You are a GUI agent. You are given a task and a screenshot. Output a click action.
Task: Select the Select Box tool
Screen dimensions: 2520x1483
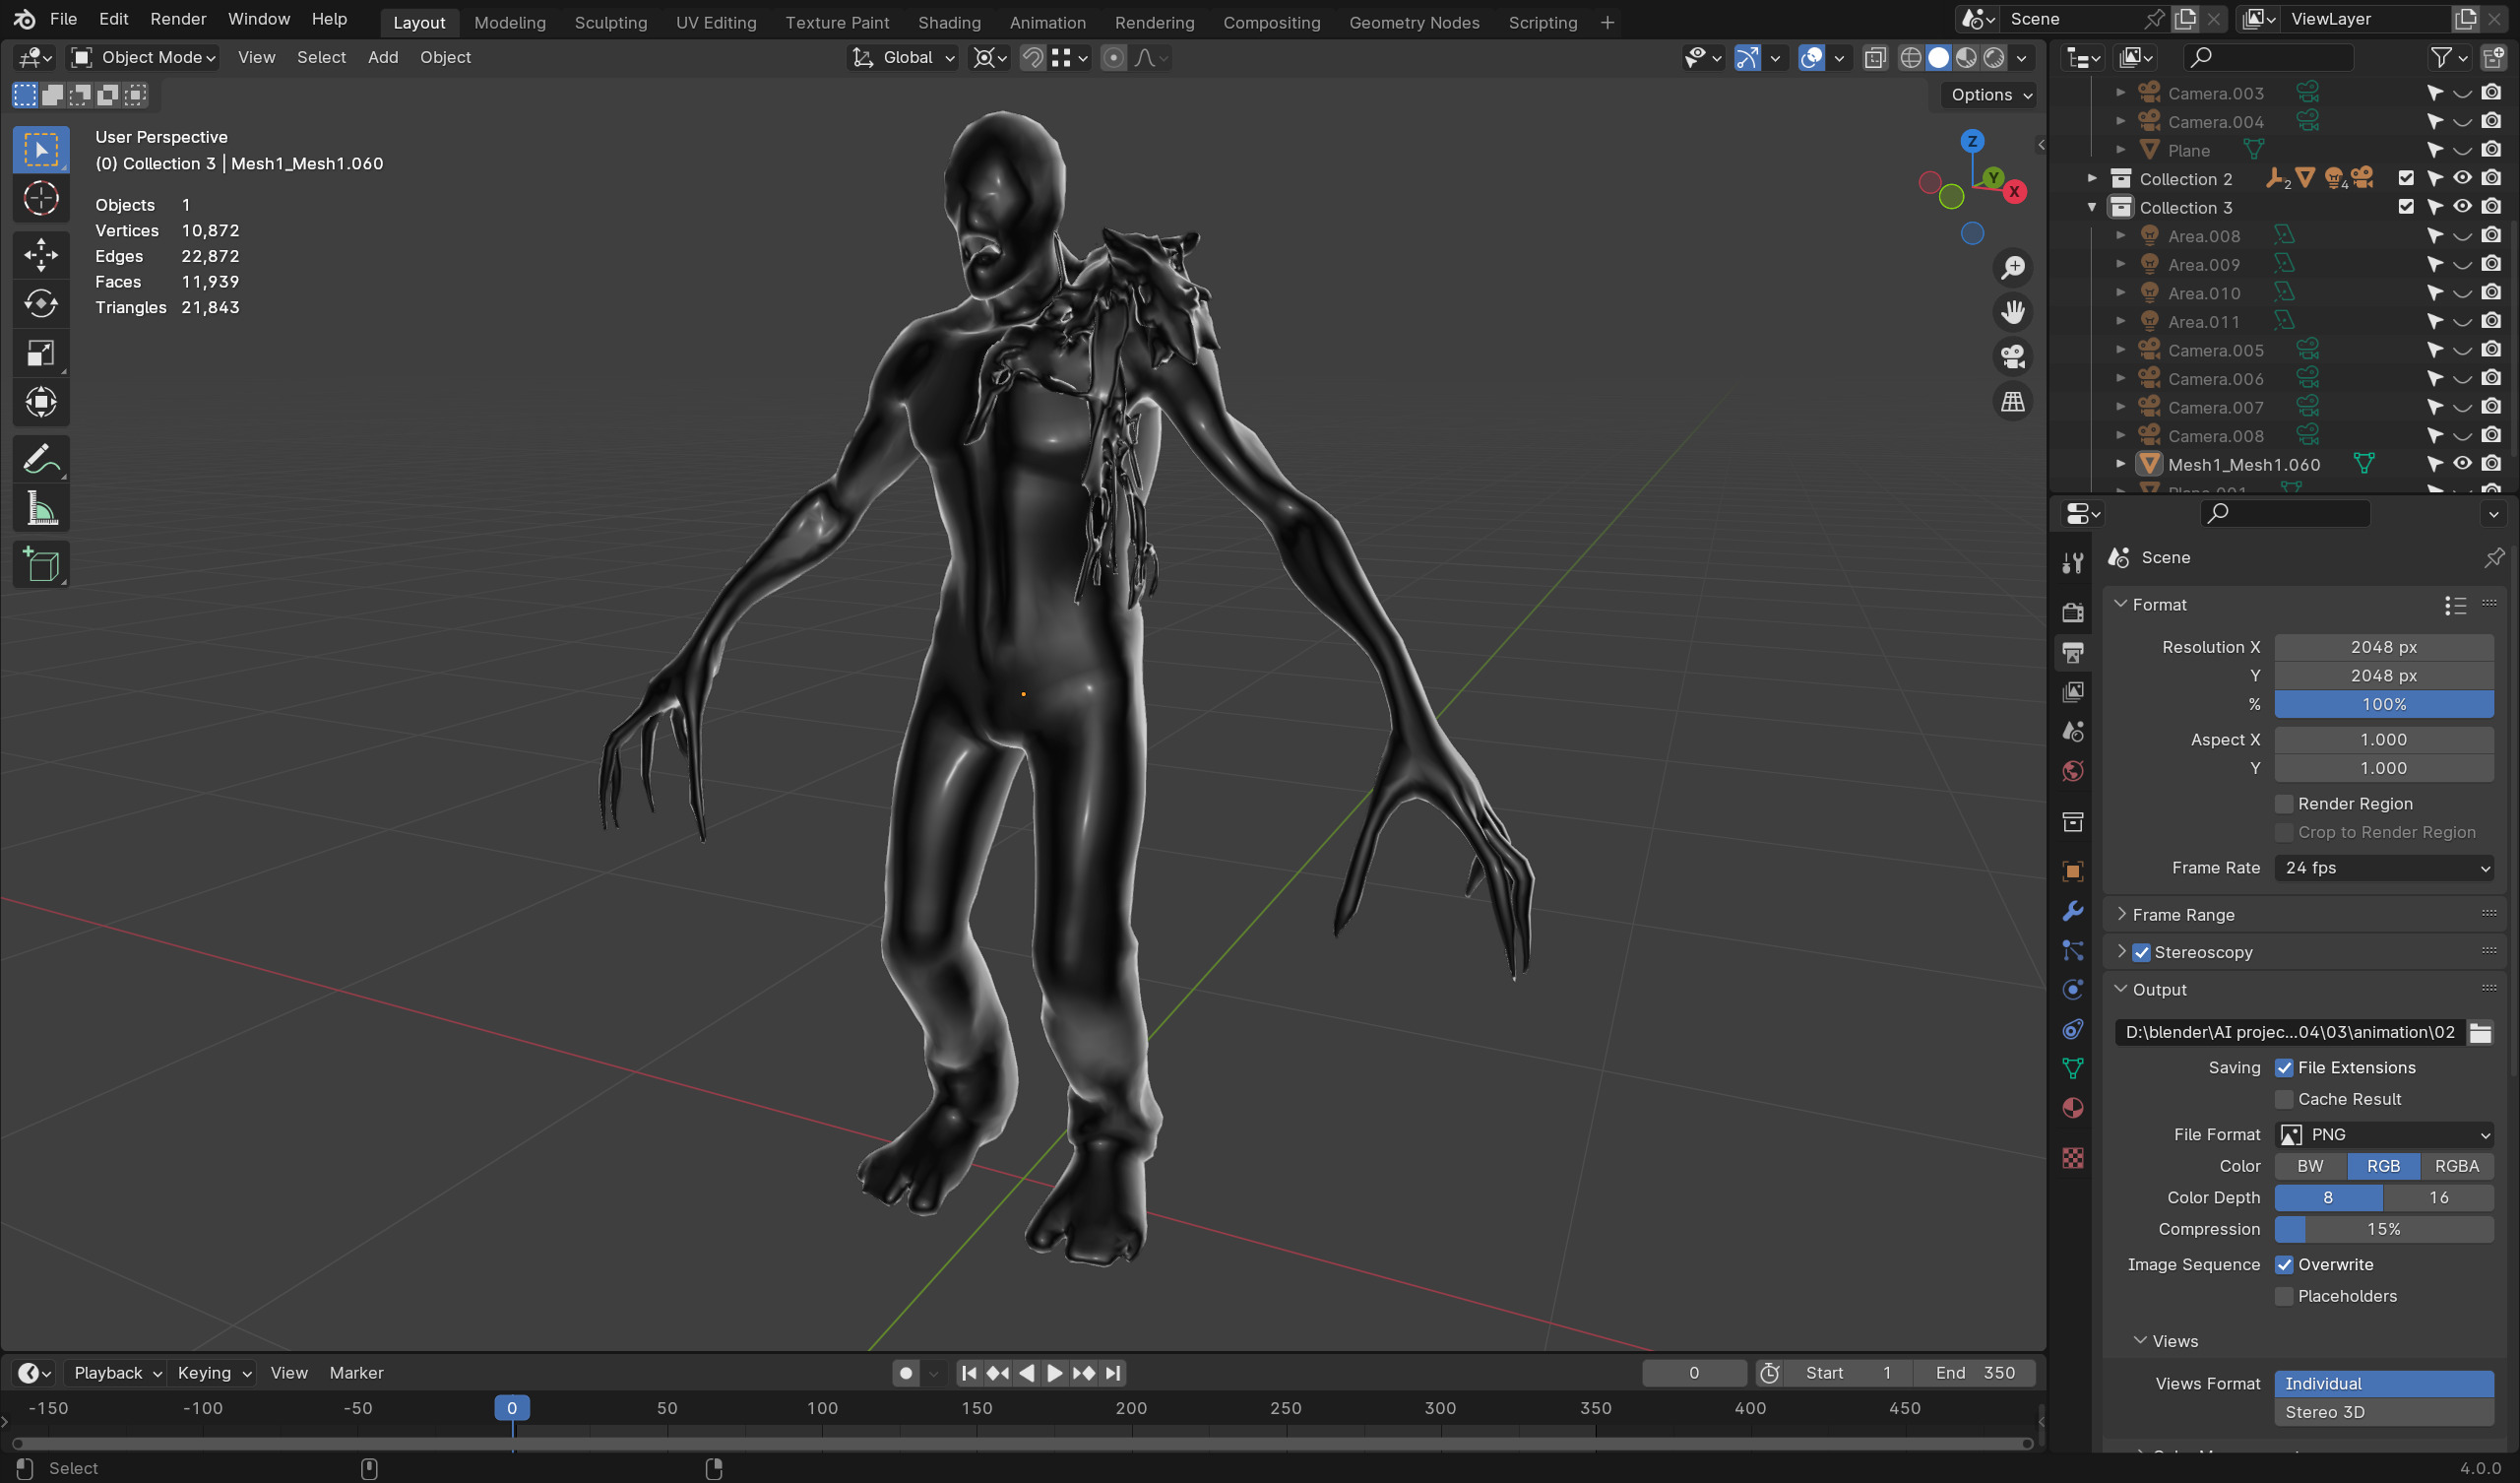click(41, 150)
